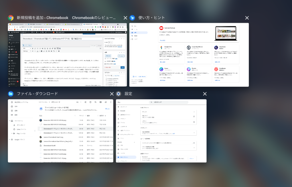The width and height of the screenshot is (292, 187).
Task: Expand the Play ファイル tree node
Action: point(12,133)
